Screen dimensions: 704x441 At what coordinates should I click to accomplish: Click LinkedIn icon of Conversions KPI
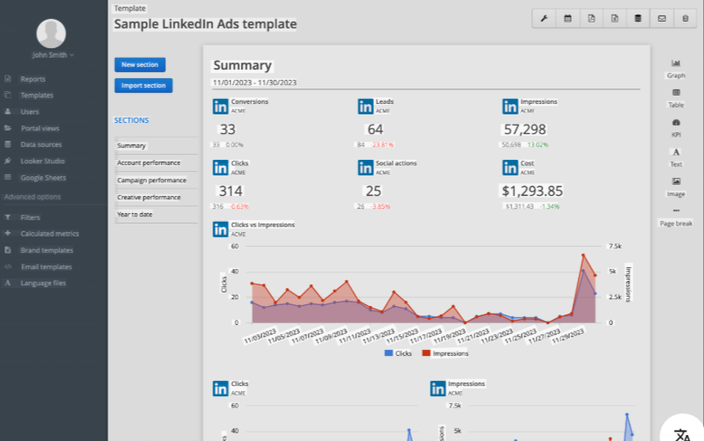click(x=220, y=107)
